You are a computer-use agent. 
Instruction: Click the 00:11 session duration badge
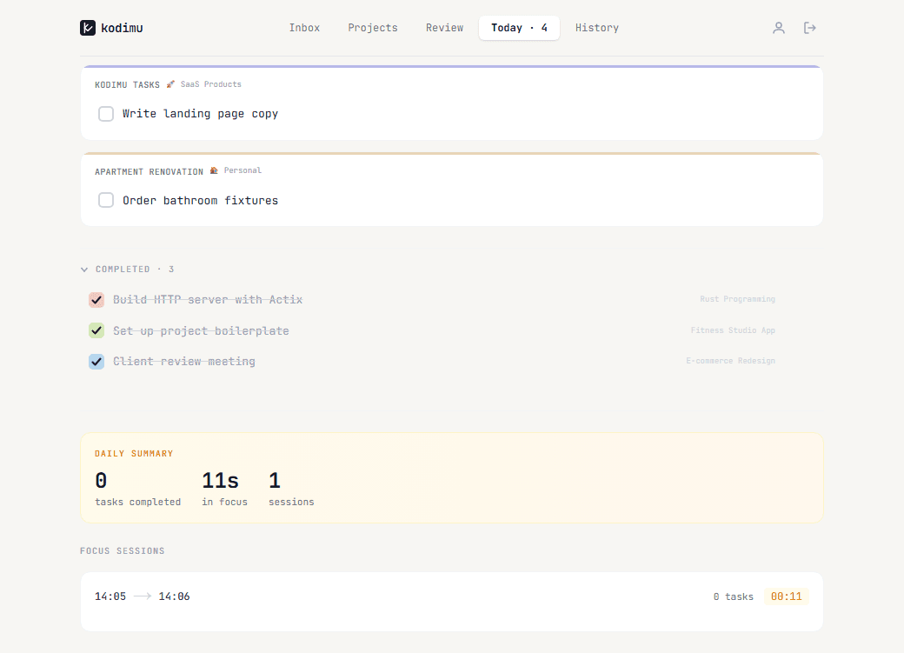pyautogui.click(x=786, y=596)
